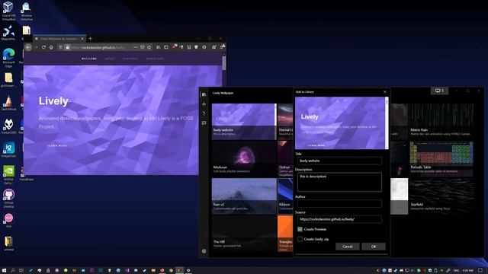The width and height of the screenshot is (488, 274).
Task: Tick the Create Lively .zip checkbox
Action: coord(300,239)
